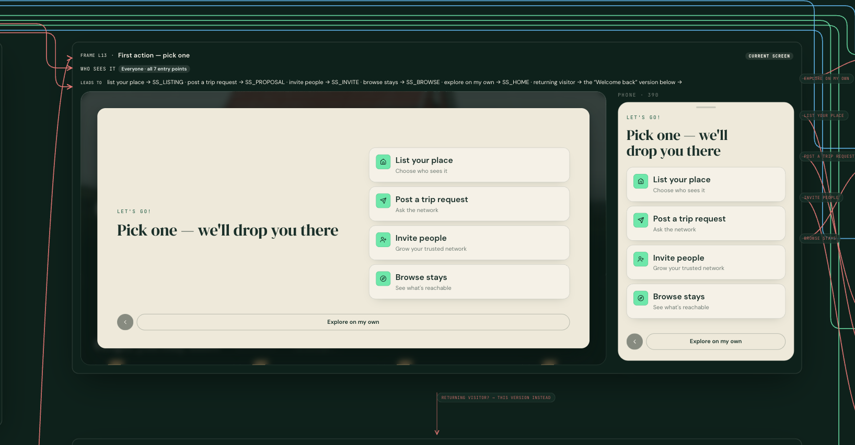Click the "Welcome back" version below text
855x445 pixels.
click(x=634, y=83)
